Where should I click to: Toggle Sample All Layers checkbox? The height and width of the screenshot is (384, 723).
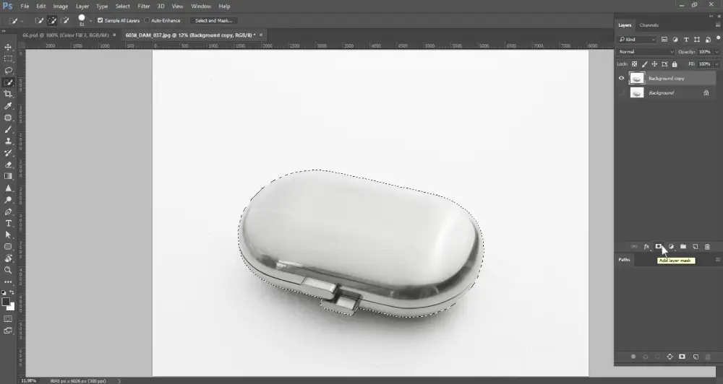100,20
